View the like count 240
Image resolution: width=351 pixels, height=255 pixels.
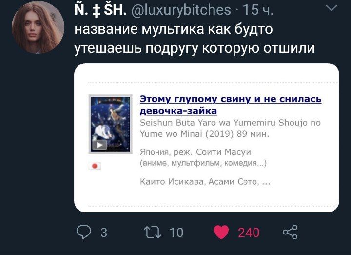click(249, 233)
